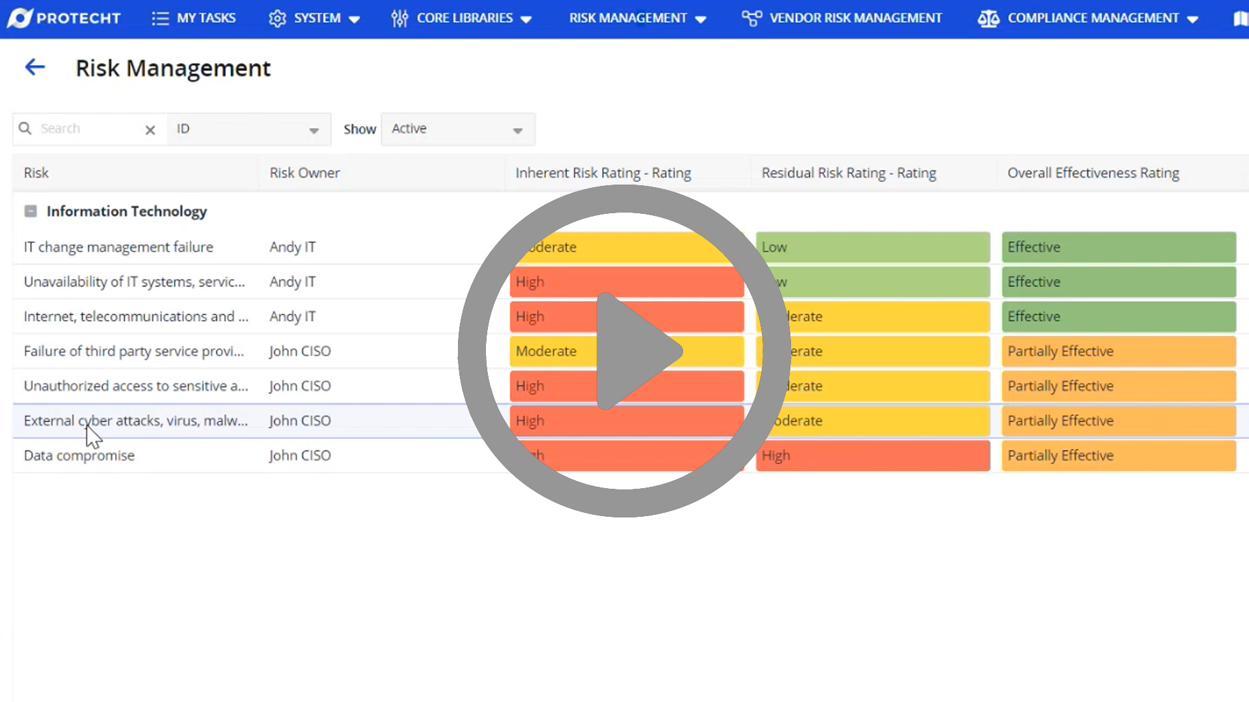Image resolution: width=1249 pixels, height=702 pixels.
Task: Collapse the Information Technology group
Action: [30, 211]
